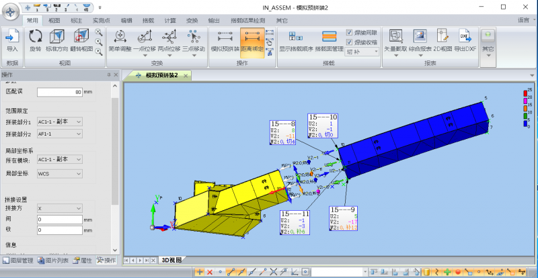Click the 导出DXF export icon
538x278 pixels.
pyautogui.click(x=465, y=37)
